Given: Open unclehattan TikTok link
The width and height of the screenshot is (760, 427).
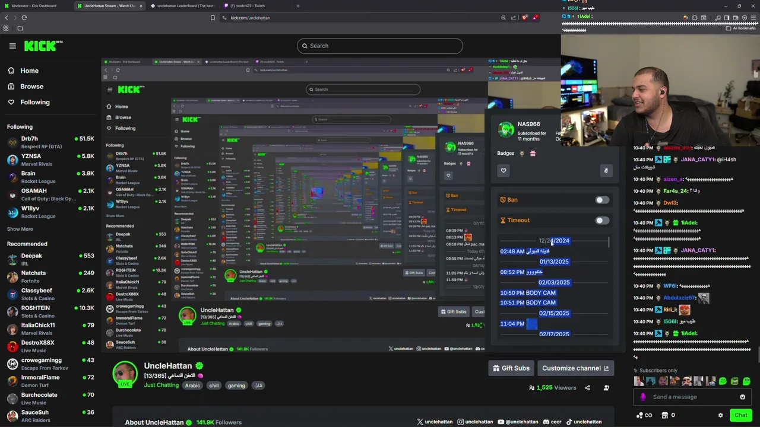Looking at the screenshot, I should click(584, 422).
